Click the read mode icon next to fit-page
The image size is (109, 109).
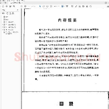67,6
